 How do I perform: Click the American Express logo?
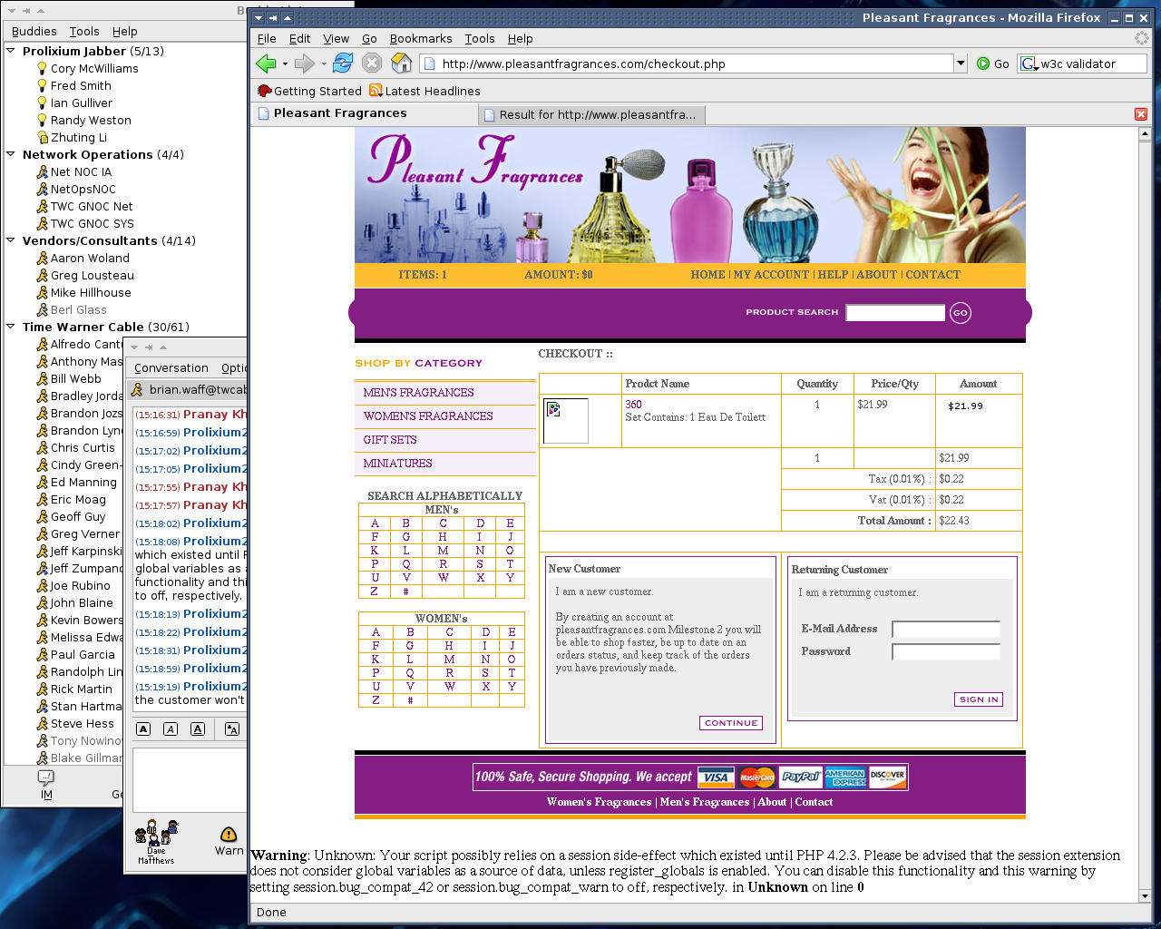point(845,777)
